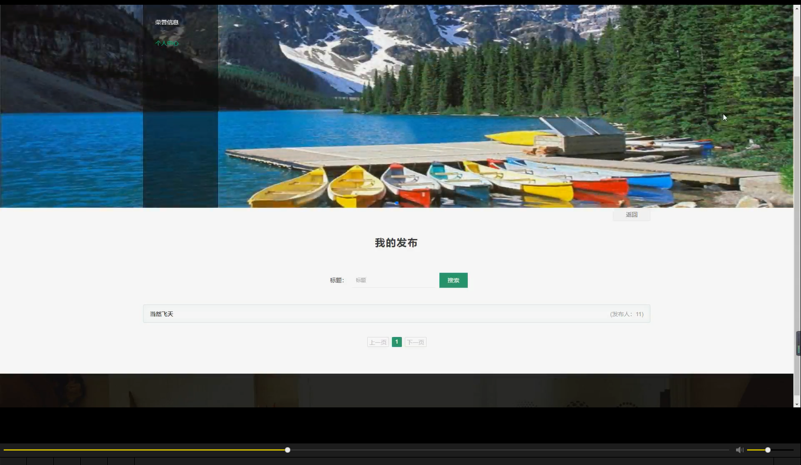Viewport: 801px width, 465px height.
Task: Click inside the 标题 title input field
Action: [x=394, y=280]
